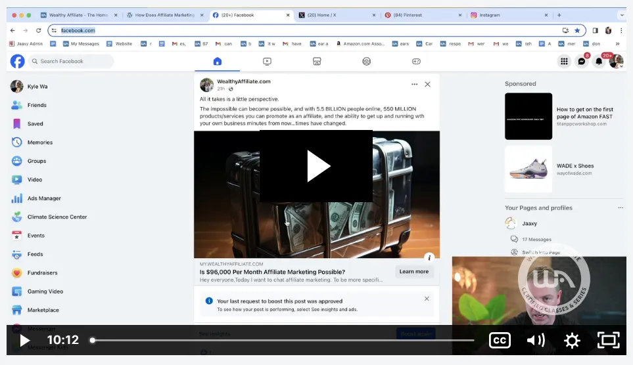Open video settings gear
This screenshot has width=633, height=365.
[x=572, y=341]
